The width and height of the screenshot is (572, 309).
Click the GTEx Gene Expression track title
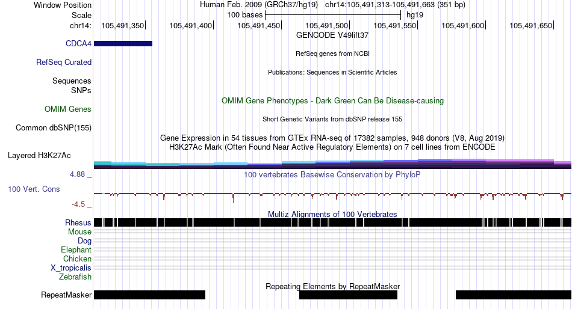(332, 138)
